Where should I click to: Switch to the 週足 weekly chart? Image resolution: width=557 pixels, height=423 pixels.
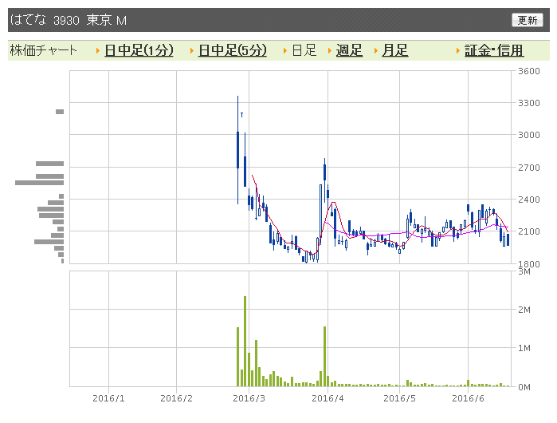349,50
